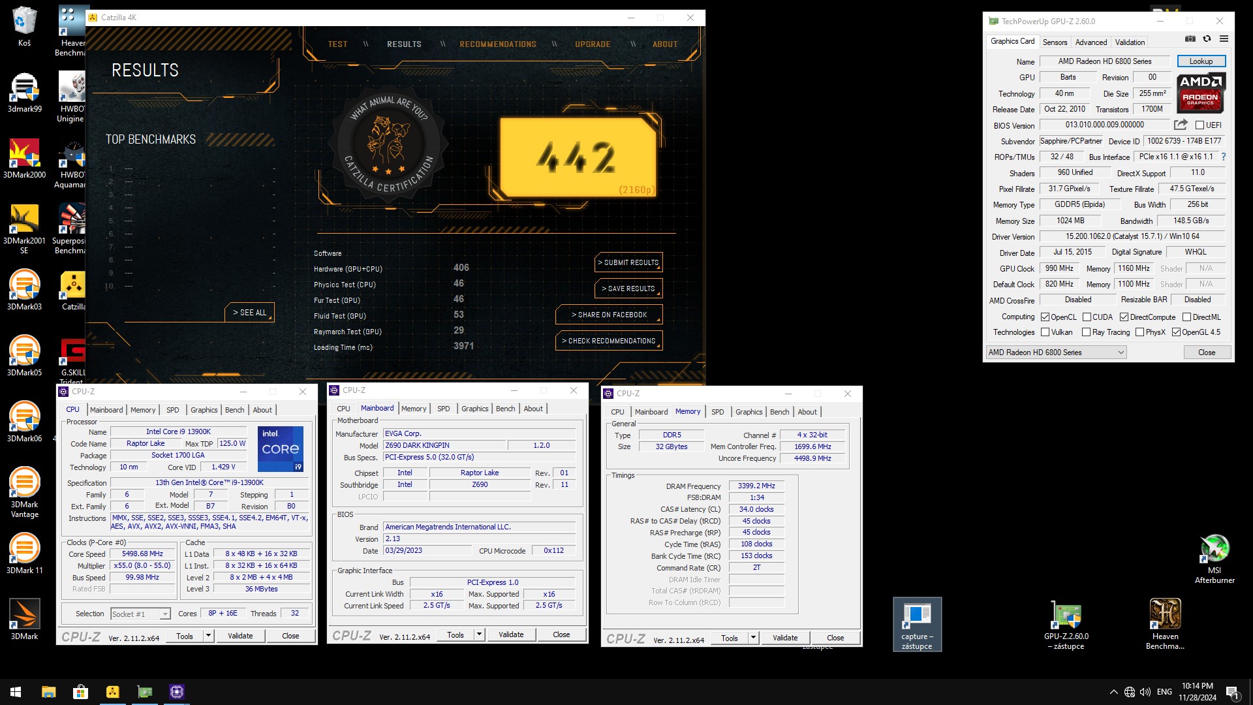Open the Recycle Bin desktop icon
Viewport: 1253px width, 705px height.
[x=24, y=27]
